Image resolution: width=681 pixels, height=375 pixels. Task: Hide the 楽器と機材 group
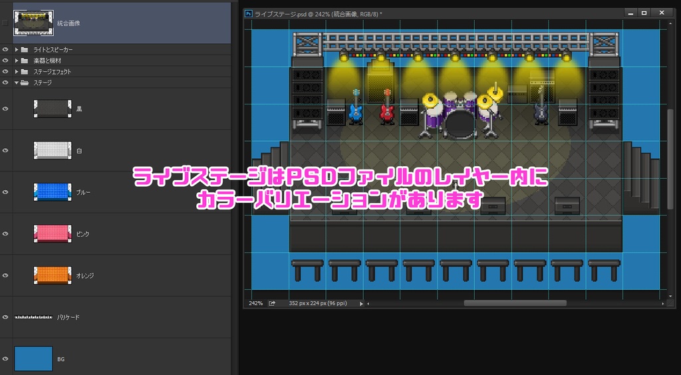tap(5, 61)
